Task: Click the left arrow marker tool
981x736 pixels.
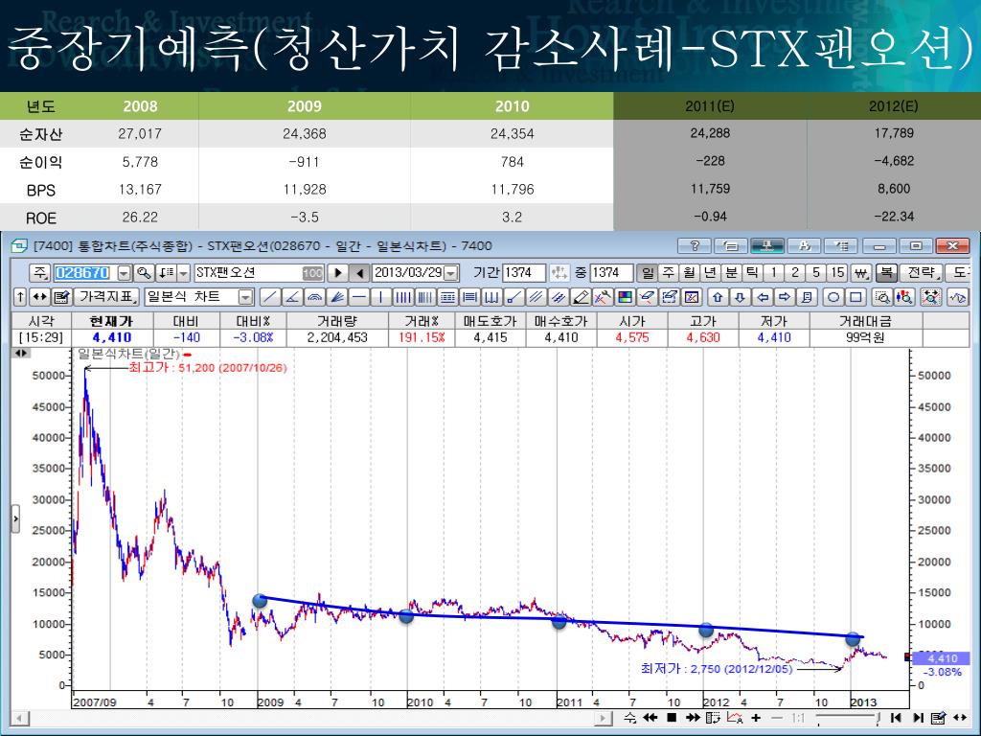Action: coord(764,297)
